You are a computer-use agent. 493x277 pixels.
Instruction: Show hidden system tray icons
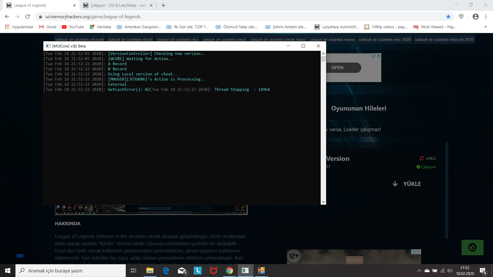click(x=419, y=271)
